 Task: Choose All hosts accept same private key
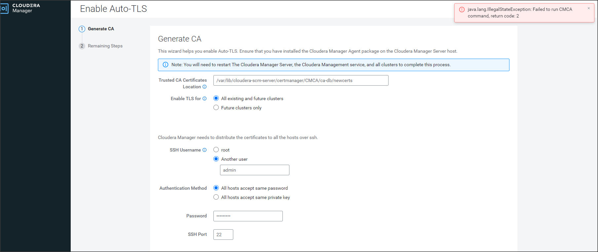click(x=216, y=197)
